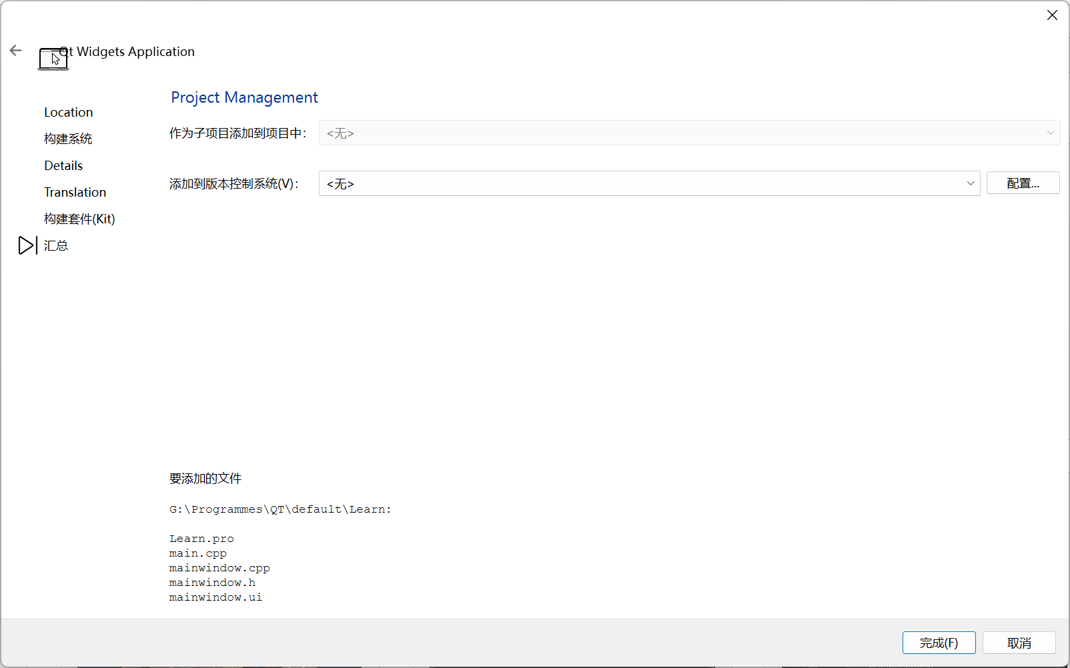
Task: Click the 作为子项目添加到项目中 label
Action: point(237,133)
